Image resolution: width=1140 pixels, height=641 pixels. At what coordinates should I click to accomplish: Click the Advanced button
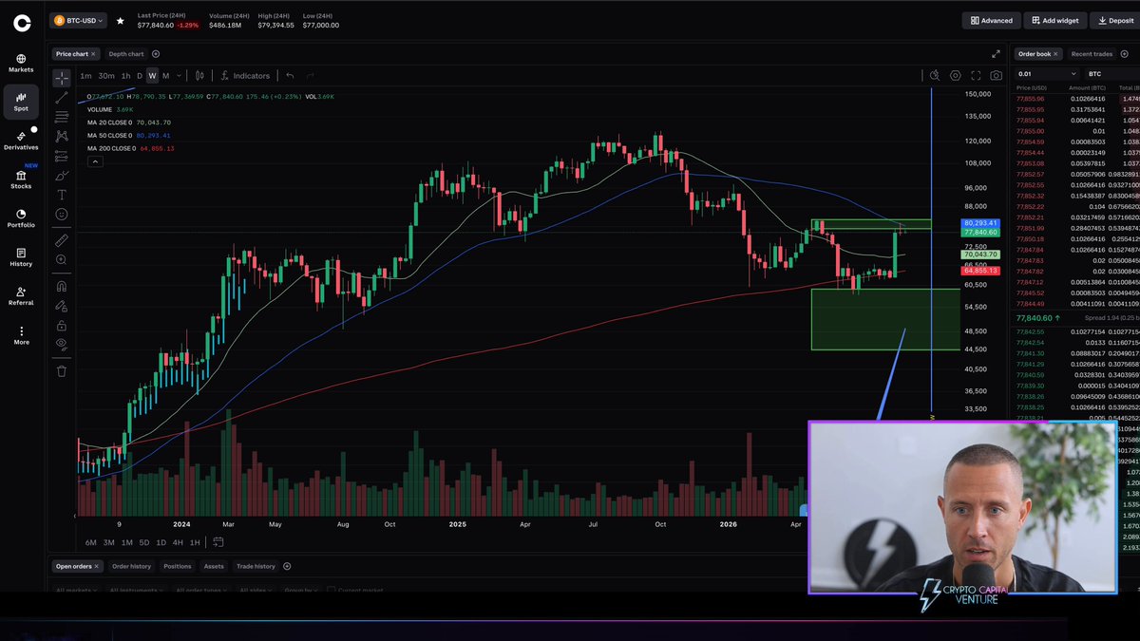(991, 20)
